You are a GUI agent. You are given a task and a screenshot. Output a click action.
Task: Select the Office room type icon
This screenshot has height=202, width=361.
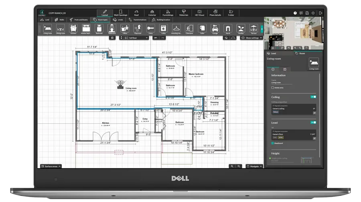125,29
